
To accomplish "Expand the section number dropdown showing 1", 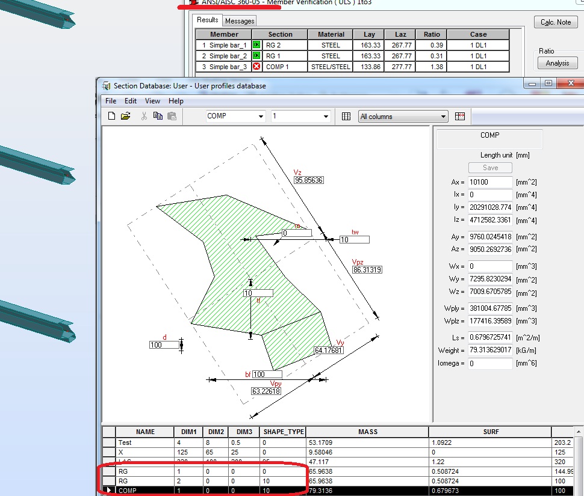I will coord(325,115).
